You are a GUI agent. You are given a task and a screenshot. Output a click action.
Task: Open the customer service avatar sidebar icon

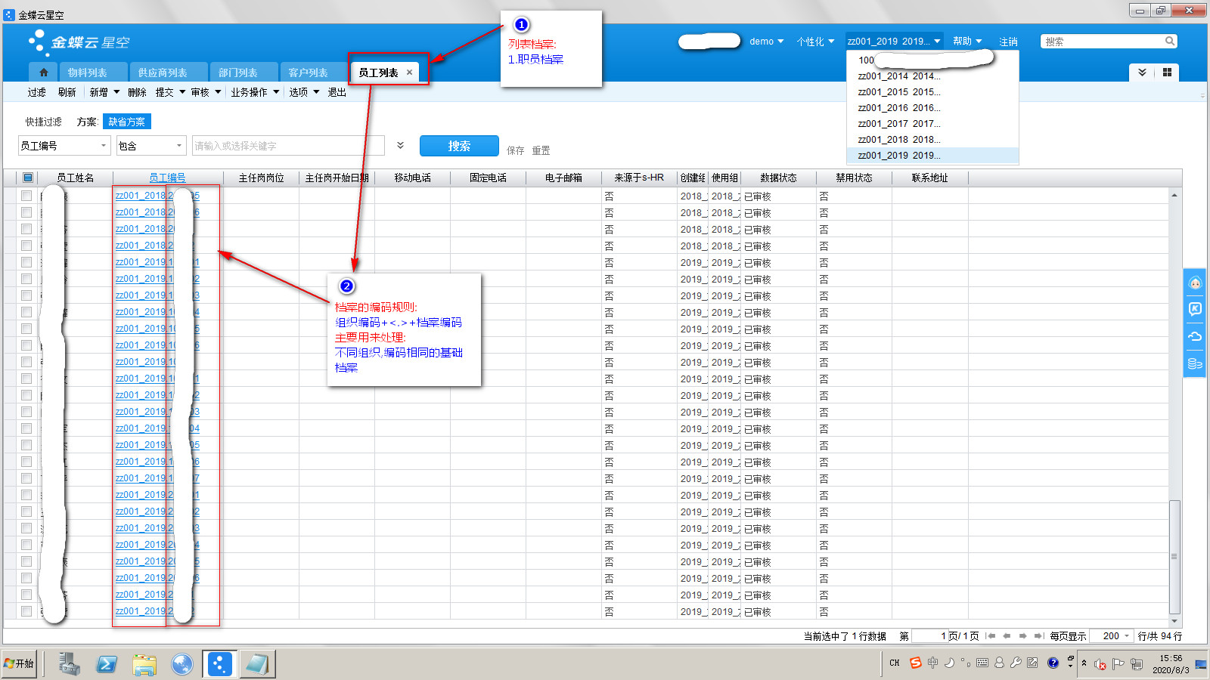[x=1195, y=283]
